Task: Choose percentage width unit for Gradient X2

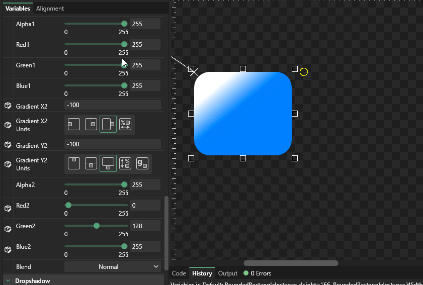Action: pyautogui.click(x=125, y=124)
